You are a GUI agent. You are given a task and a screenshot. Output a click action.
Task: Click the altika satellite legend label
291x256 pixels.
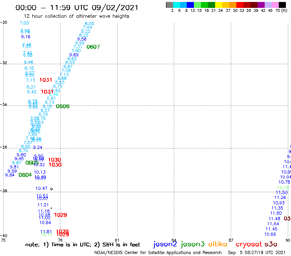pos(218,244)
